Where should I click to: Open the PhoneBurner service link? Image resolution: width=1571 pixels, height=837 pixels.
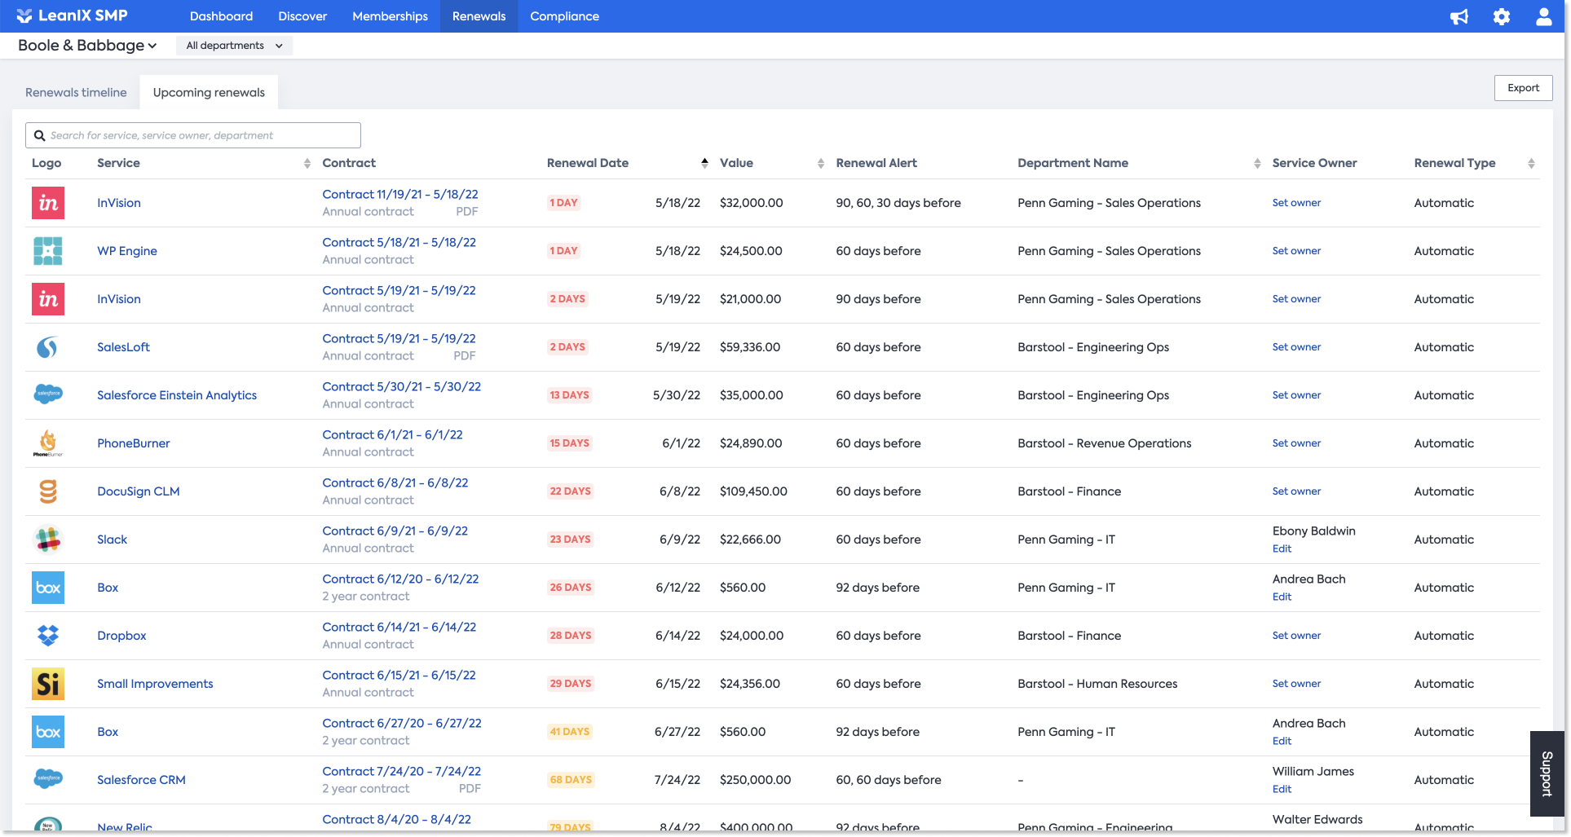[x=134, y=443]
